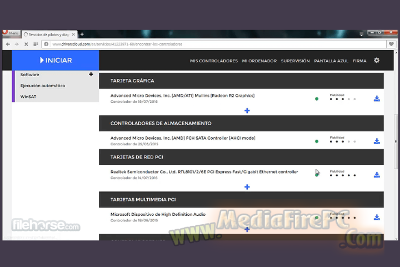
Task: Select Software in sidebar
Action: click(x=30, y=75)
